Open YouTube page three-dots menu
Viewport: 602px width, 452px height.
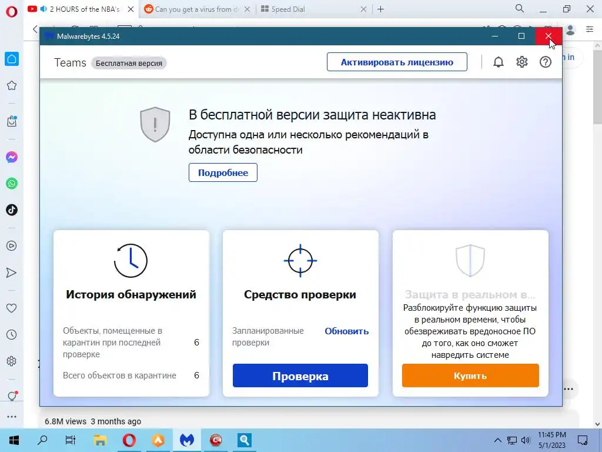(568, 389)
